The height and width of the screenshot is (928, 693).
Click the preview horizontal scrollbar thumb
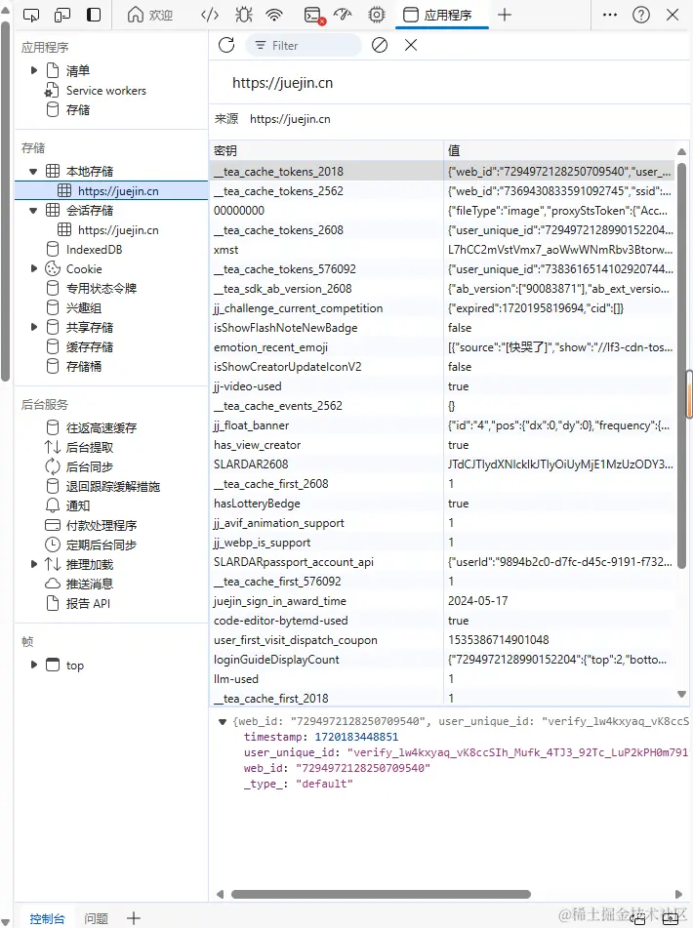tap(381, 894)
